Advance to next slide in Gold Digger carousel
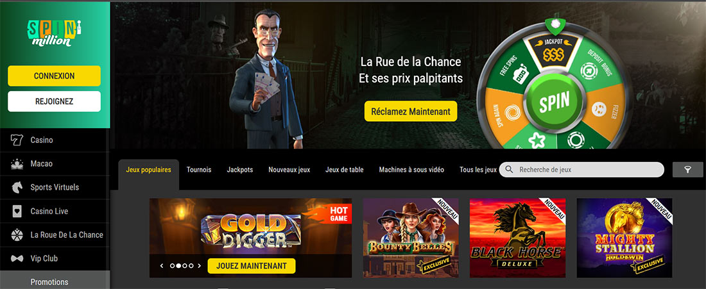 (x=200, y=266)
